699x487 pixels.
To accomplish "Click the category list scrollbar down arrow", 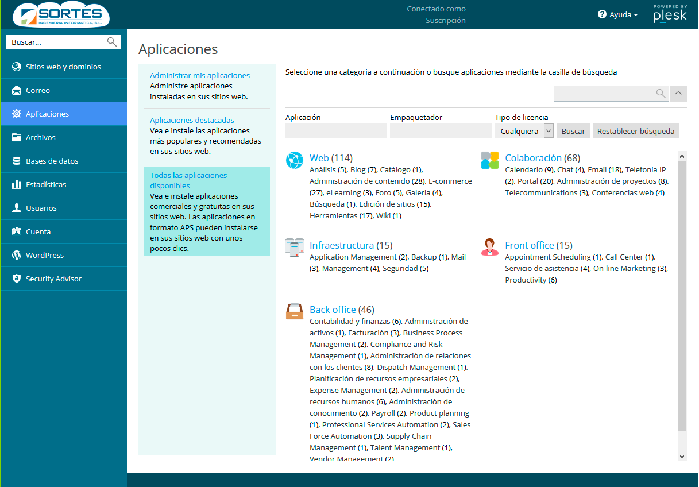I will (682, 456).
